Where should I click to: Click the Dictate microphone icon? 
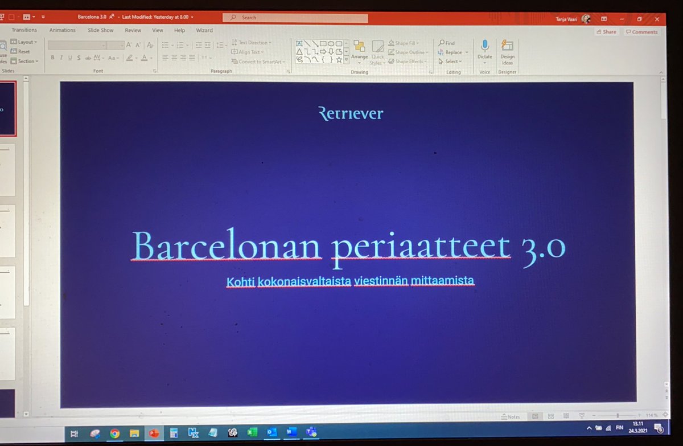485,46
